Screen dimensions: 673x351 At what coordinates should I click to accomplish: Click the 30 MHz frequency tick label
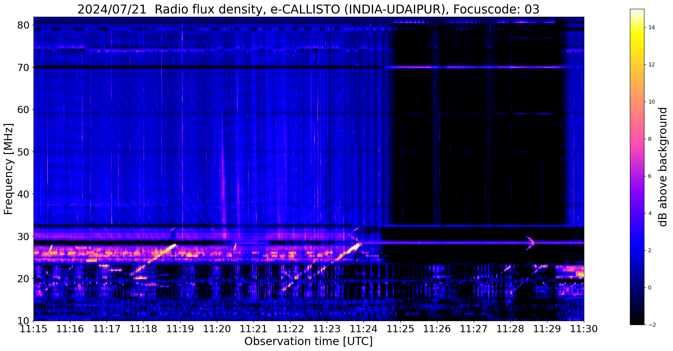[x=23, y=236]
